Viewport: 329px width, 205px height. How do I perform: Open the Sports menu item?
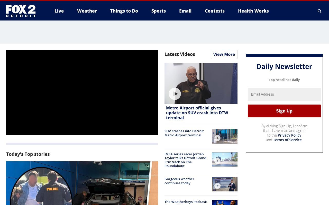coord(159,11)
